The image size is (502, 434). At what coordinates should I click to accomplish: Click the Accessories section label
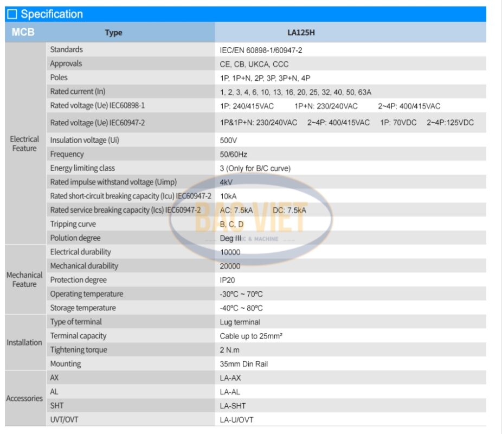pos(24,398)
